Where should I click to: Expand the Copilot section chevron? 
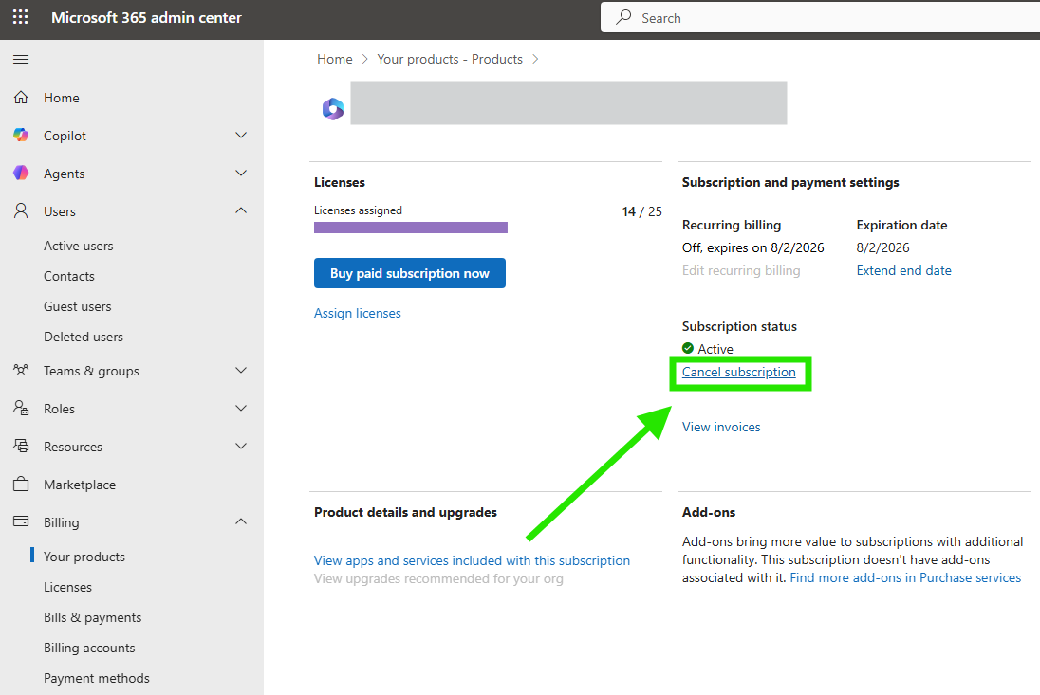[x=241, y=136]
